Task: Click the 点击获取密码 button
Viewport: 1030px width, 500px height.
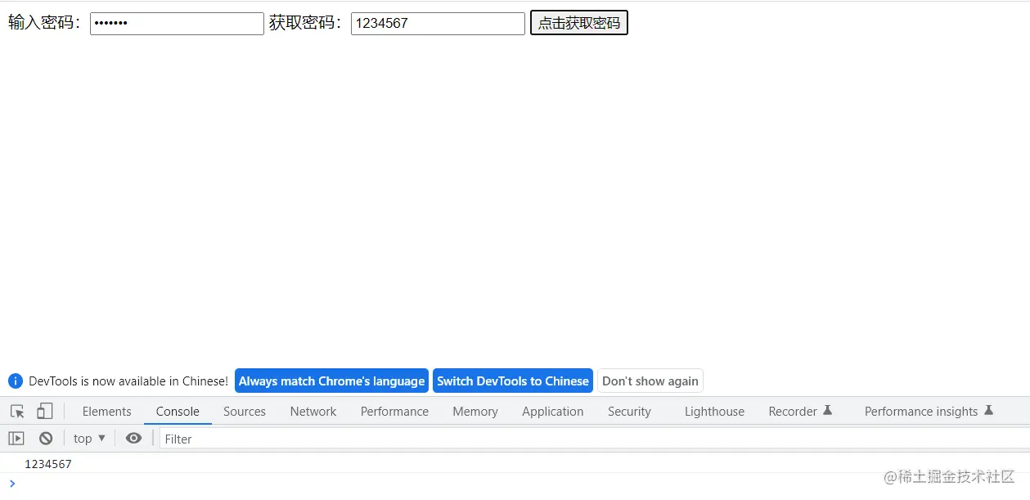Action: [579, 23]
